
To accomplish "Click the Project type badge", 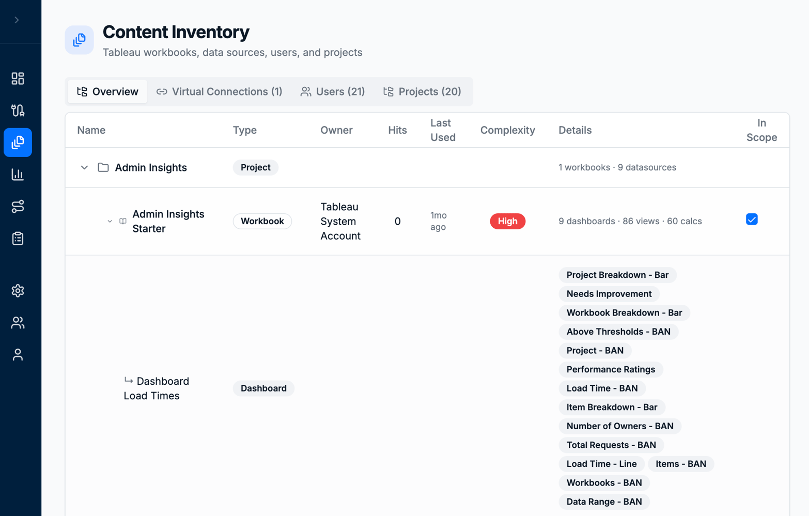I will (255, 167).
